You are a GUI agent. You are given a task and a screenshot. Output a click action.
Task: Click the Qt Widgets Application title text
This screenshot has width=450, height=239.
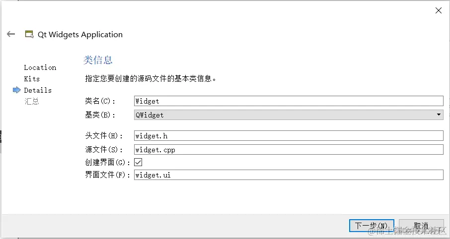click(80, 34)
